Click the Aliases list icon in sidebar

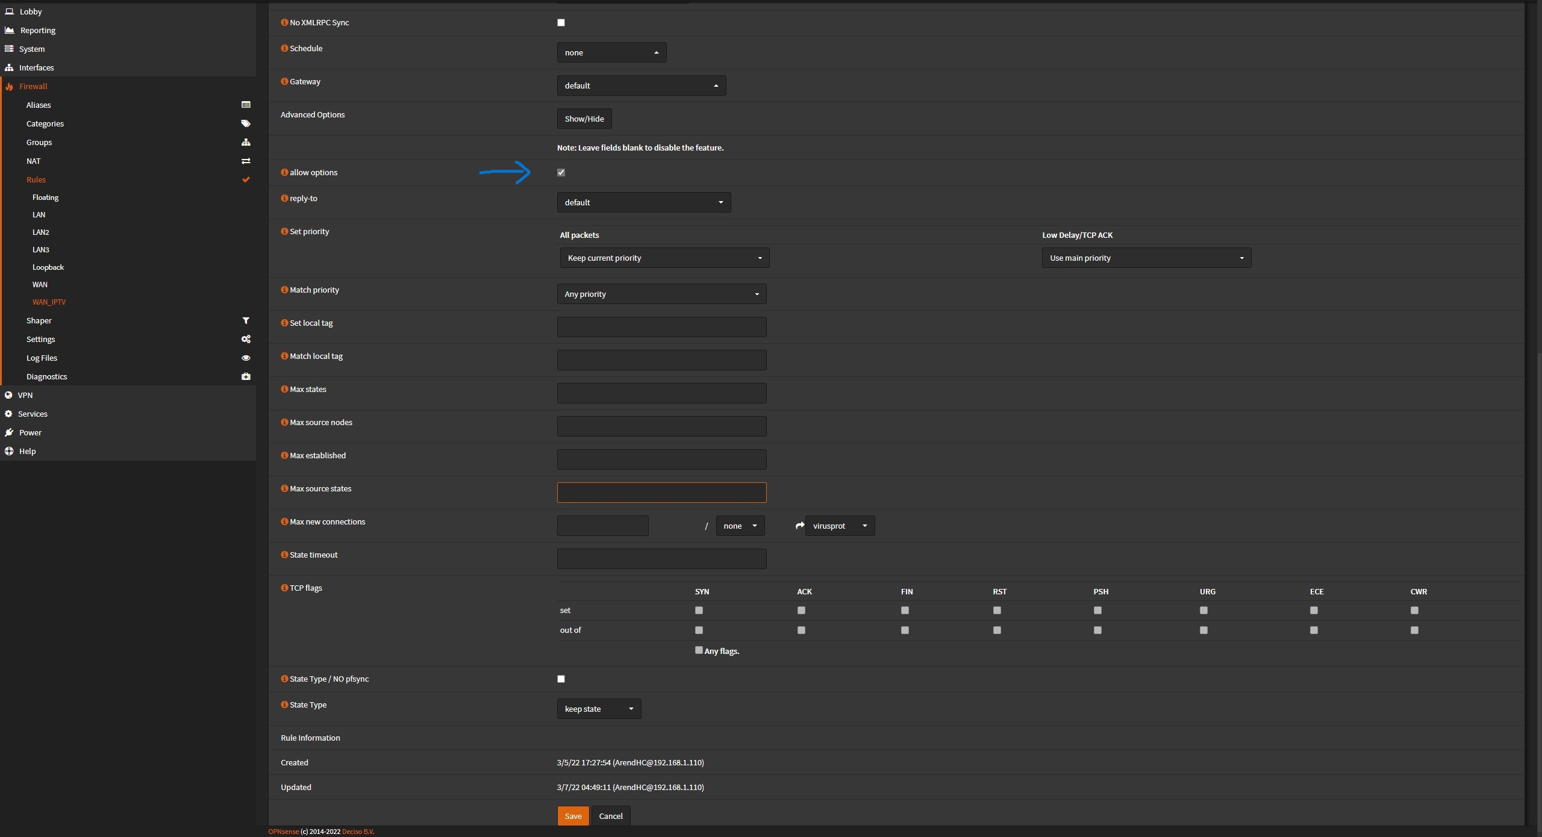coord(246,105)
